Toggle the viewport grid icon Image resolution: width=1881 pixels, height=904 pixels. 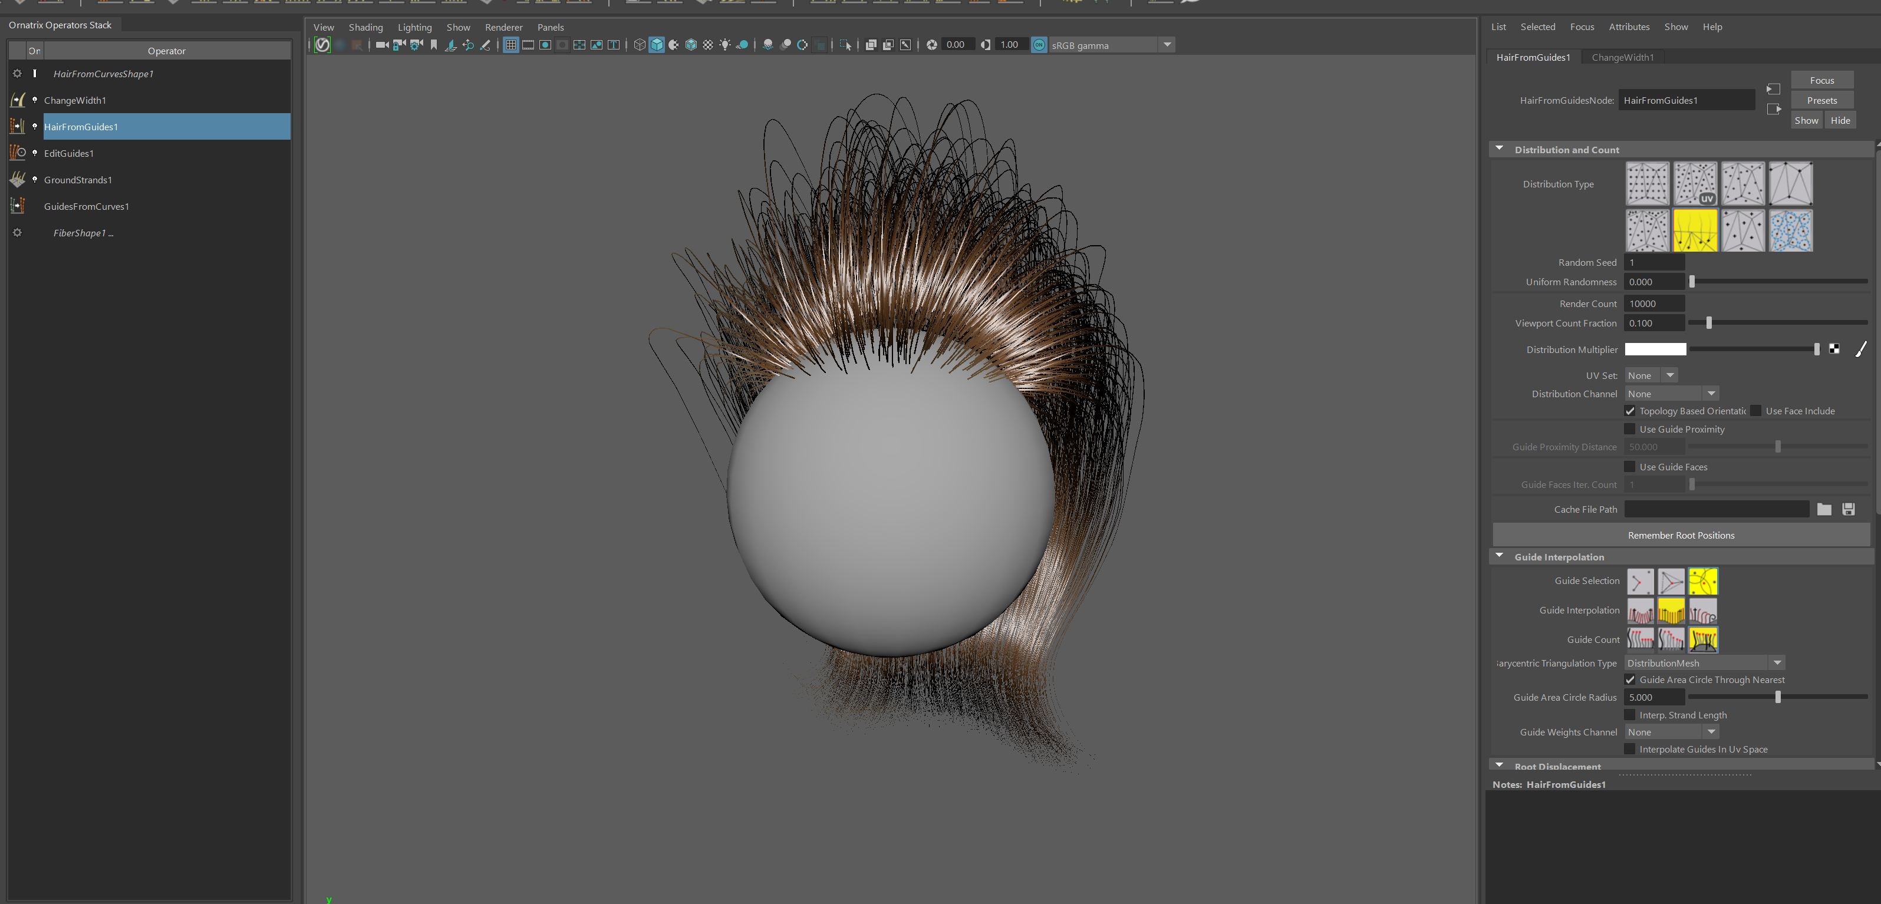[510, 45]
